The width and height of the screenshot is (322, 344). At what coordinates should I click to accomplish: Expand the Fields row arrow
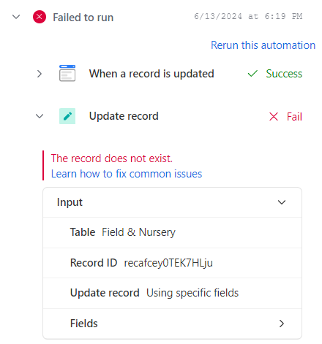click(x=282, y=324)
